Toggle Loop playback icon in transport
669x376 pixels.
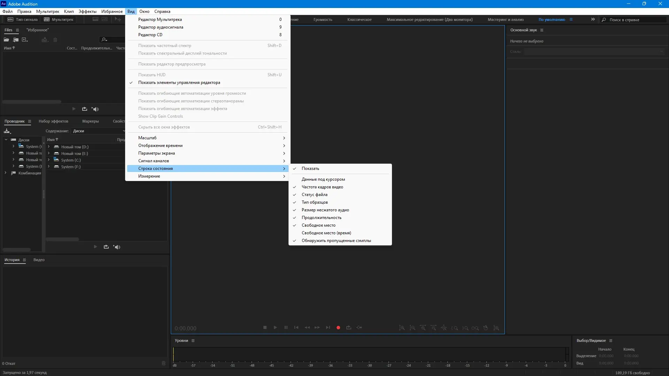pos(348,328)
